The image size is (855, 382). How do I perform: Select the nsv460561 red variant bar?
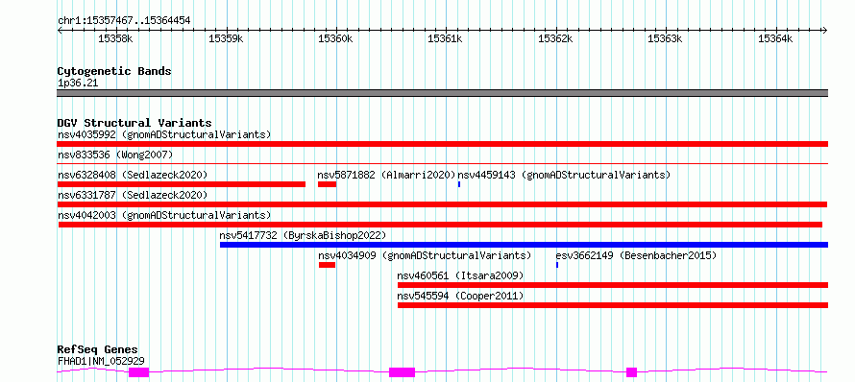[x=613, y=285]
